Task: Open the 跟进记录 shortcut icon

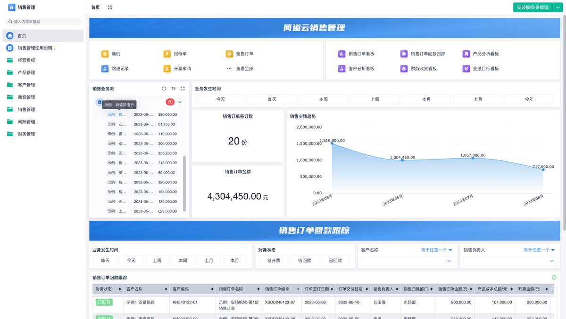Action: (105, 68)
